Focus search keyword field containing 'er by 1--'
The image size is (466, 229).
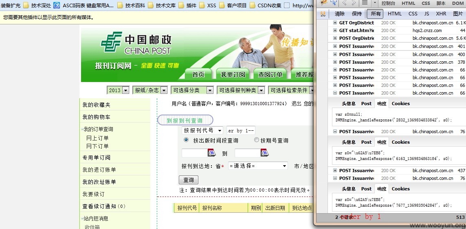tap(241, 130)
